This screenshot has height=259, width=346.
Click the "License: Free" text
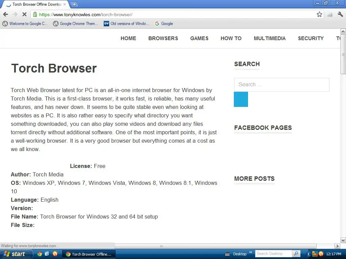88,166
